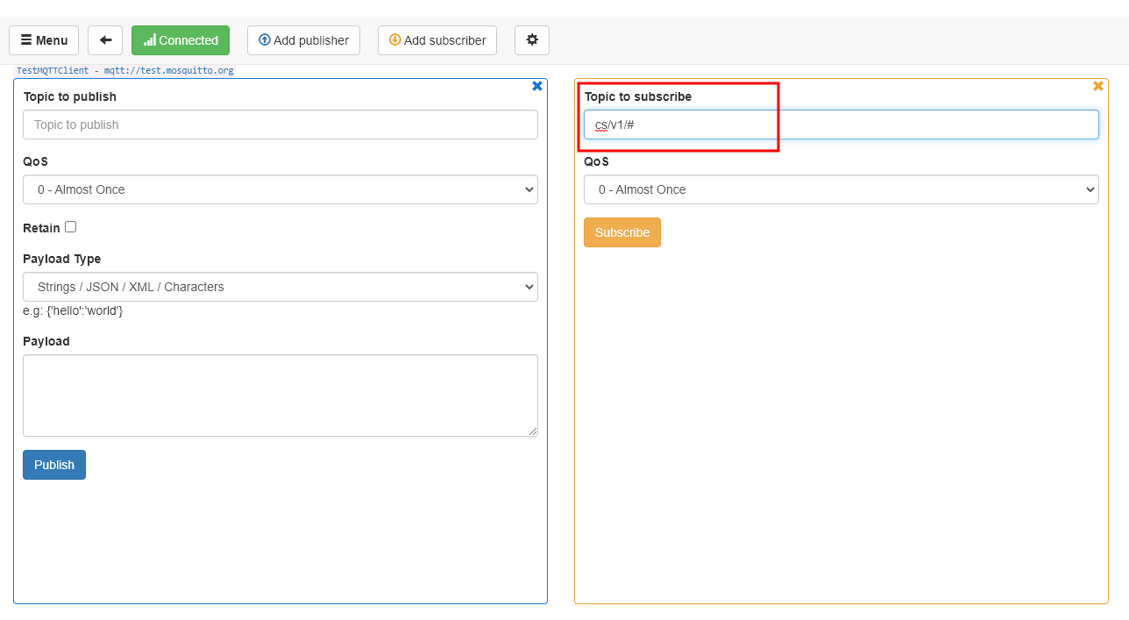Click the back arrow button

click(x=105, y=40)
